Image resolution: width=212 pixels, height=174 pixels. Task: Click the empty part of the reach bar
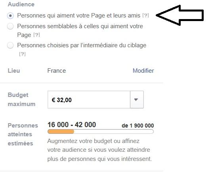pyautogui.click(x=114, y=131)
